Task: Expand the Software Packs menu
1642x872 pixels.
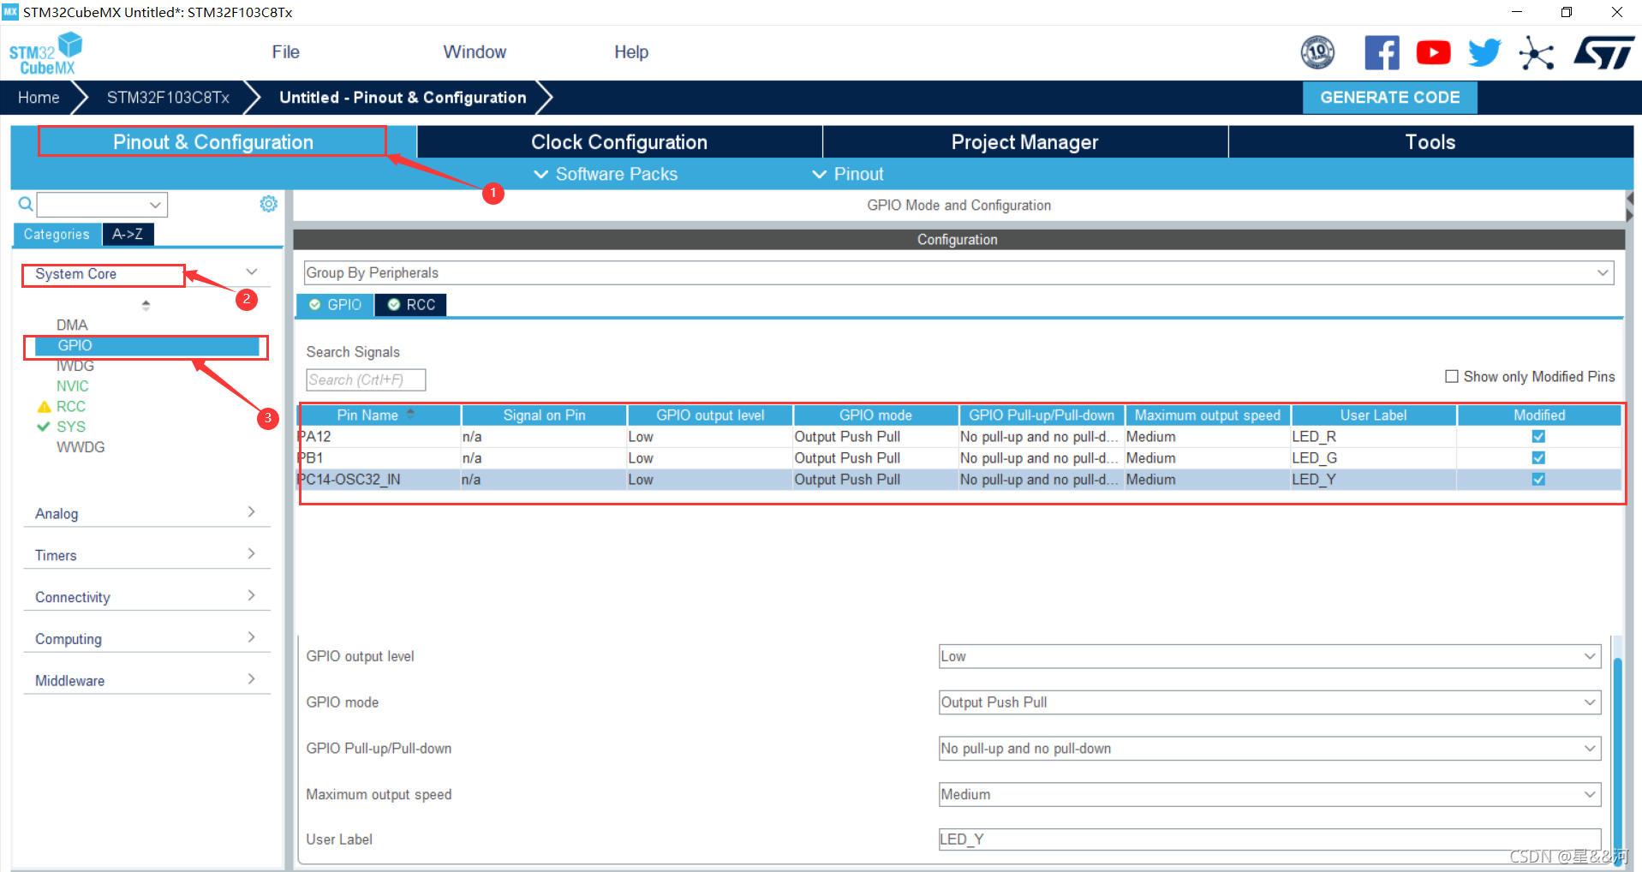Action: [x=606, y=175]
